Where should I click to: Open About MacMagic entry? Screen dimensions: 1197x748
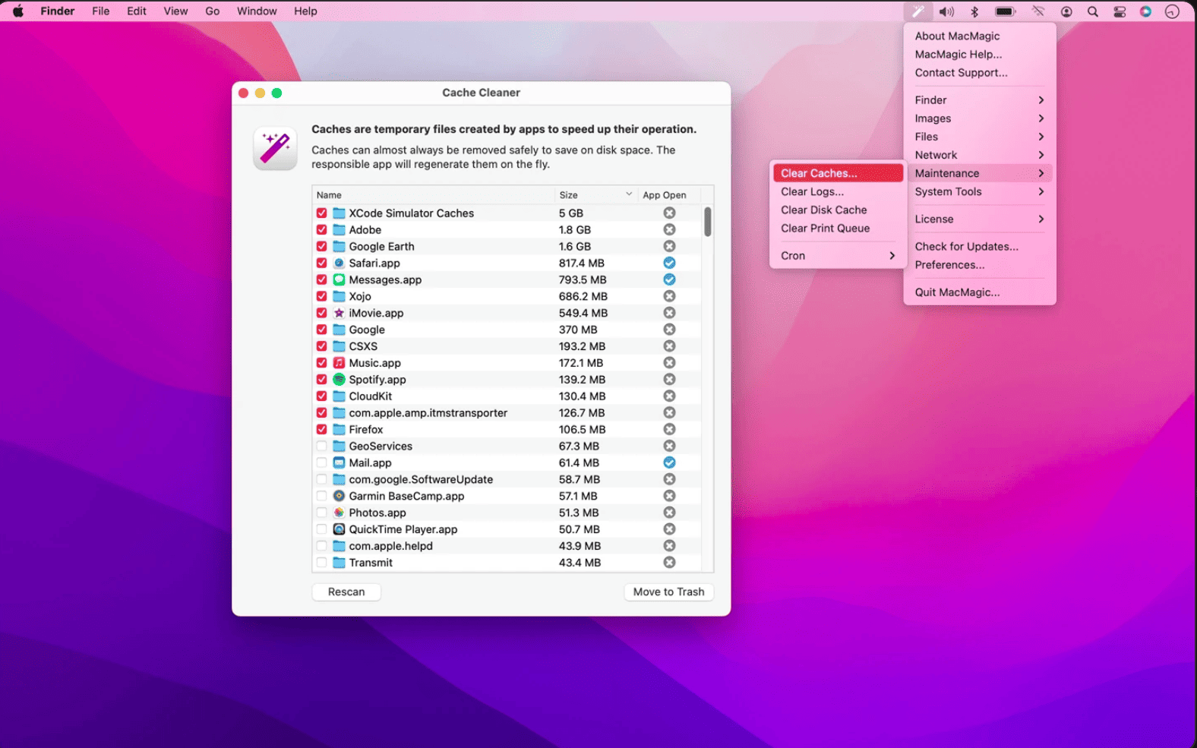point(980,36)
